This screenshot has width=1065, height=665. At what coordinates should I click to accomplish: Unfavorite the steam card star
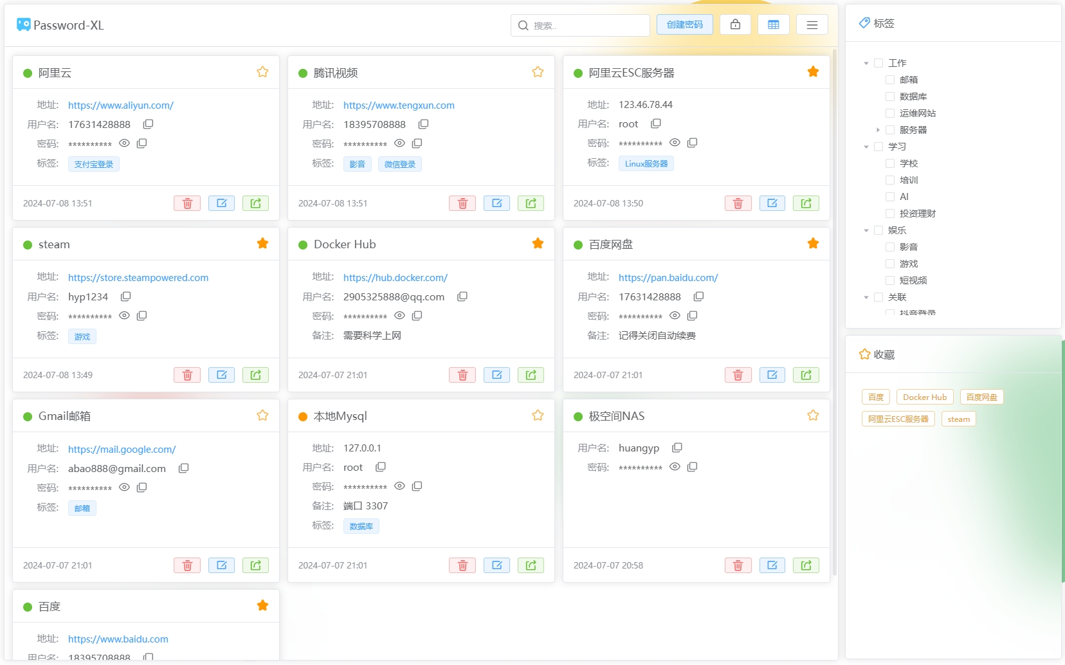click(x=262, y=243)
